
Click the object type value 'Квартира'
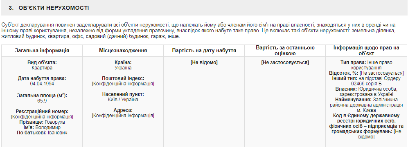click(x=42, y=68)
